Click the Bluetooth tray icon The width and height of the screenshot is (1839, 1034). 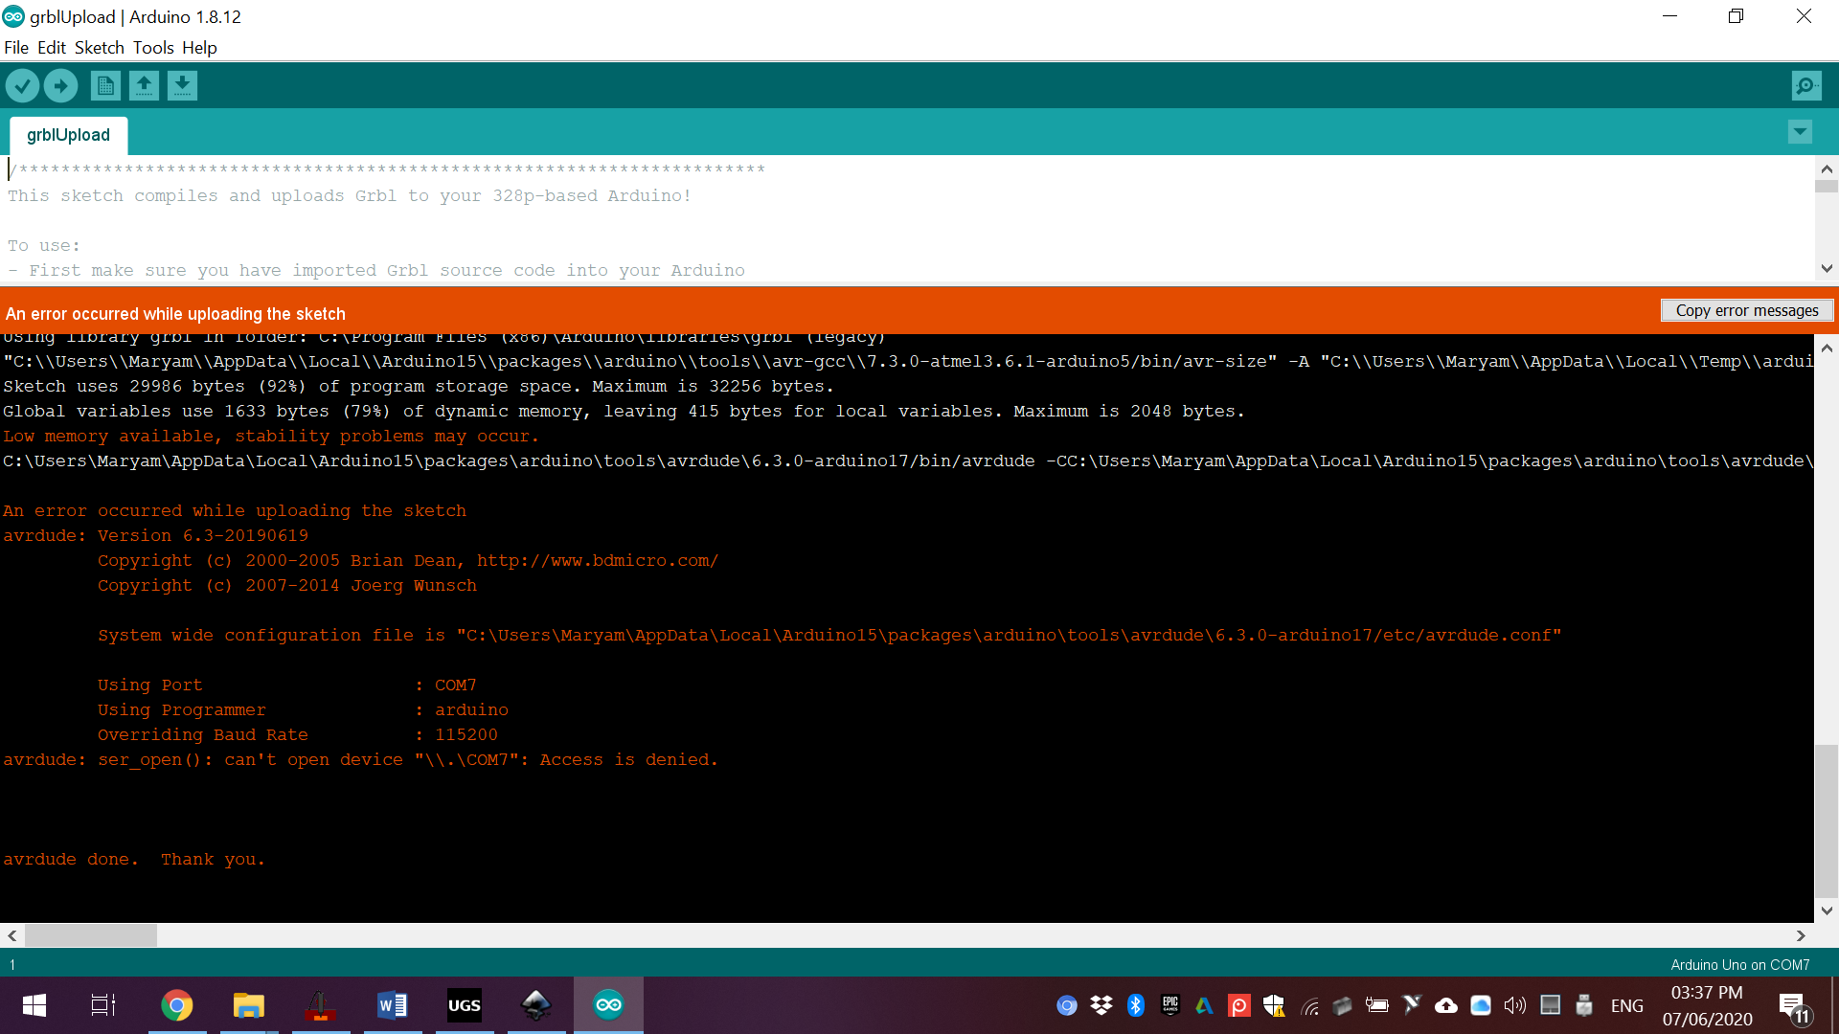coord(1136,1005)
